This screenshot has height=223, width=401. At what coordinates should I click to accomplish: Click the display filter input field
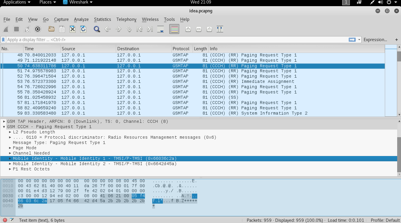[176, 40]
